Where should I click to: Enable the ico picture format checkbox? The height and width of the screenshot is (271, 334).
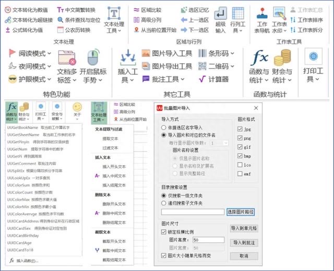click(x=240, y=166)
